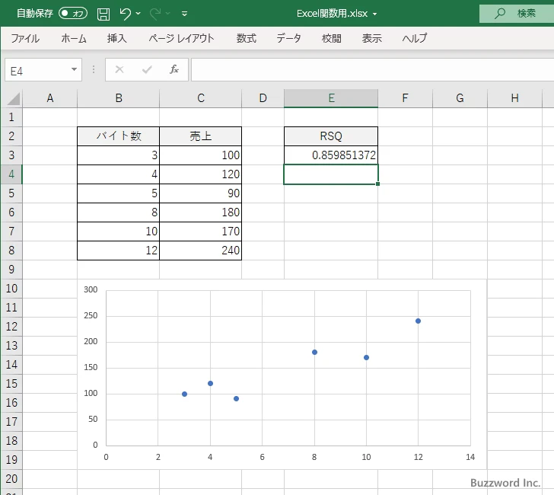Click the バイト数 cell containing 10
This screenshot has width=554, height=495.
coord(119,232)
